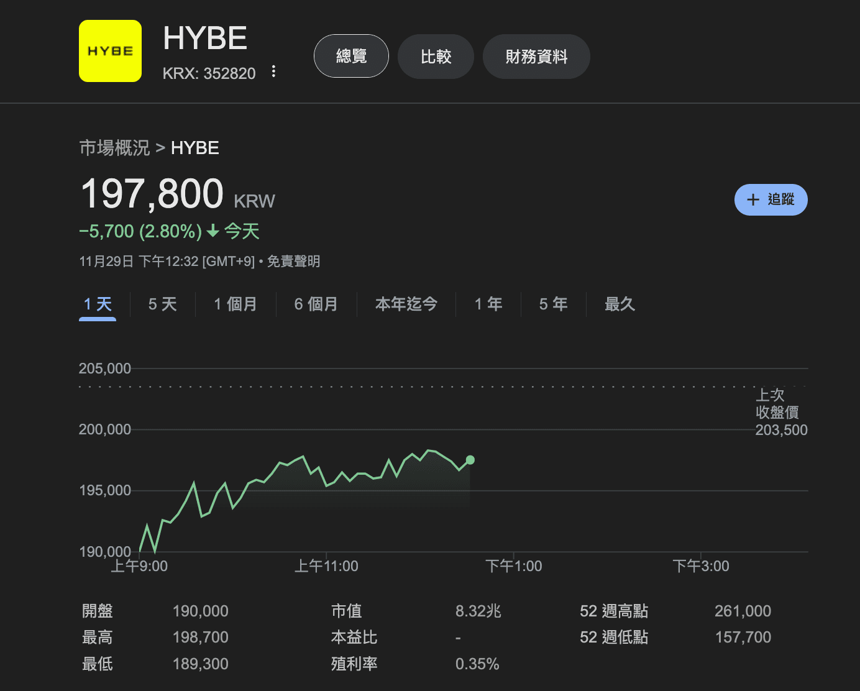The image size is (860, 691).
Task: Click the 195,000 axis label
Action: point(105,490)
